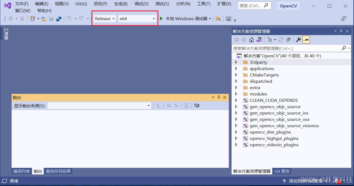
Task: Select the extra folder item
Action: click(255, 88)
